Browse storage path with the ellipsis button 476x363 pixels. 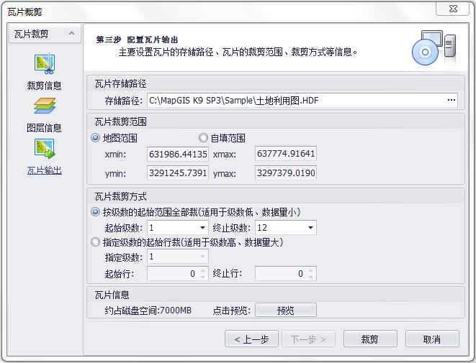point(452,101)
